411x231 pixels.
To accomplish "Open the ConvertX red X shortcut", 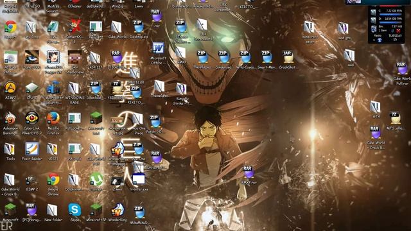I will pos(74,26).
